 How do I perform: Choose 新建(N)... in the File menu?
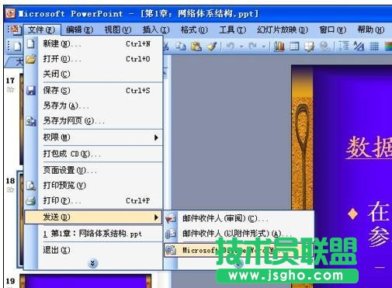click(94, 43)
